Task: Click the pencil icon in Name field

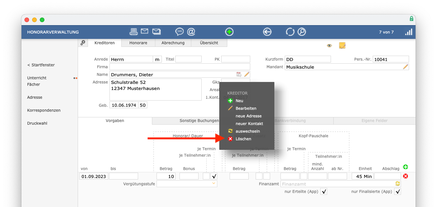Action: point(247,74)
